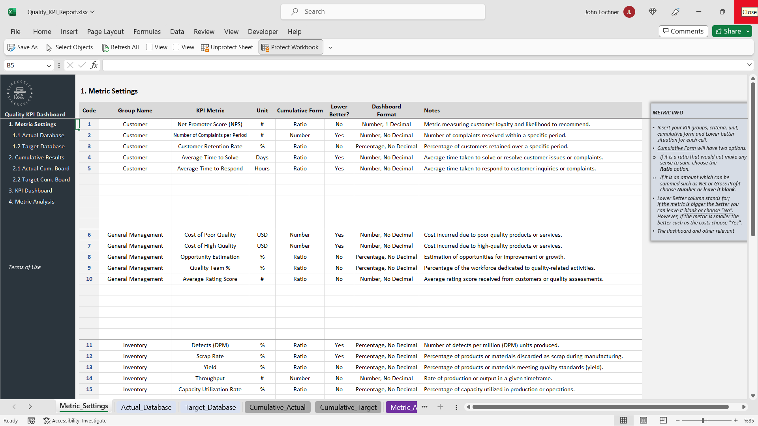758x426 pixels.
Task: Click the vertical scrollbar down arrow
Action: pyautogui.click(x=752, y=396)
